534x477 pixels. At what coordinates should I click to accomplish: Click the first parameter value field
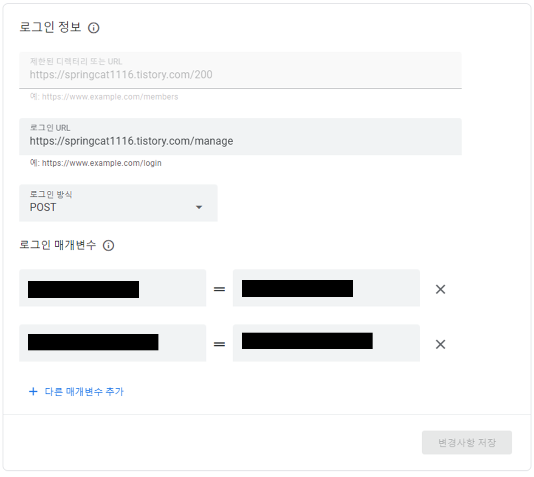point(326,288)
